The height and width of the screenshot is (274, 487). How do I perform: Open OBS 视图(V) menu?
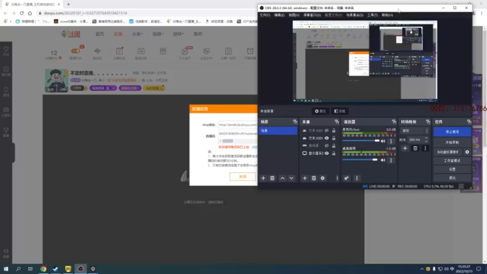pos(294,15)
